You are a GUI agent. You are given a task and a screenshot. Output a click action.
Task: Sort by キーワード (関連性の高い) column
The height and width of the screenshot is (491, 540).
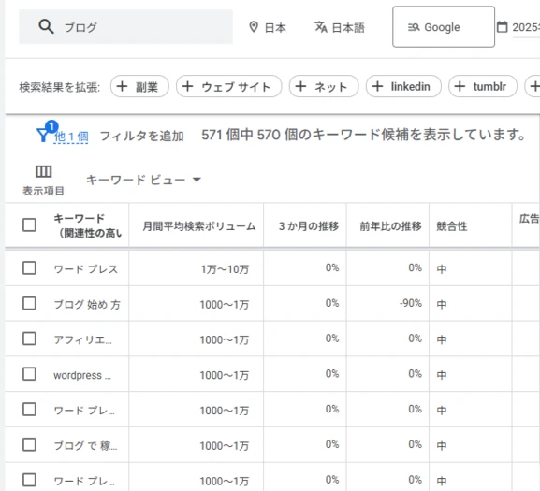[88, 225]
